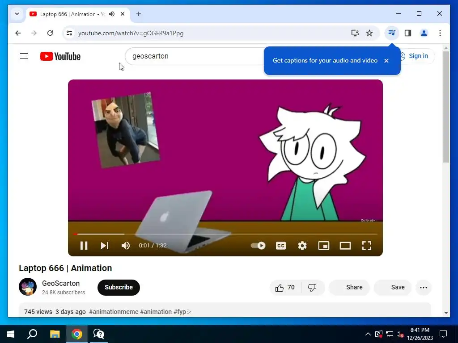
Task: Open a new tab
Action: point(139,14)
